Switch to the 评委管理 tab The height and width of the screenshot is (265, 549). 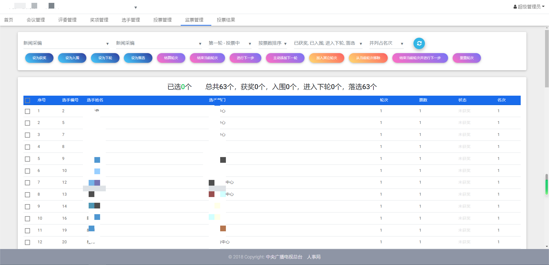pos(67,20)
